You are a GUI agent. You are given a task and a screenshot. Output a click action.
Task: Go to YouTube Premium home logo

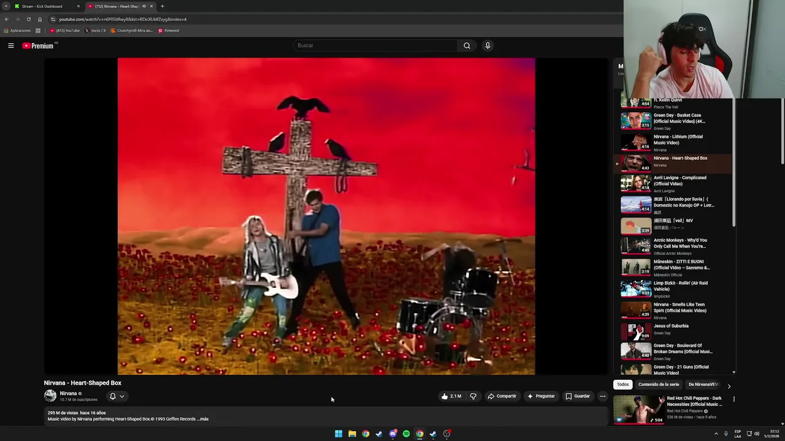38,46
